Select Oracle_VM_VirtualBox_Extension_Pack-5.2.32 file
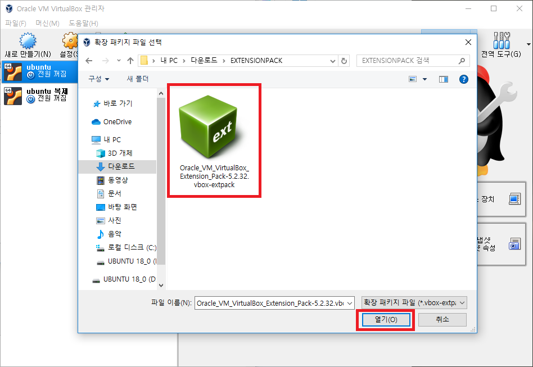Viewport: 533px width, 367px height. coord(214,141)
